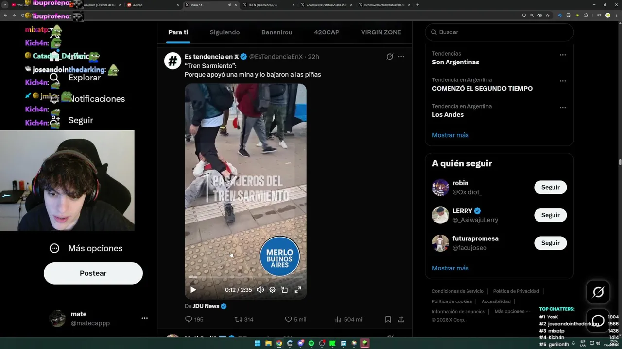Image resolution: width=622 pixels, height=349 pixels.
Task: Open File Explorer from taskbar
Action: pos(268,344)
